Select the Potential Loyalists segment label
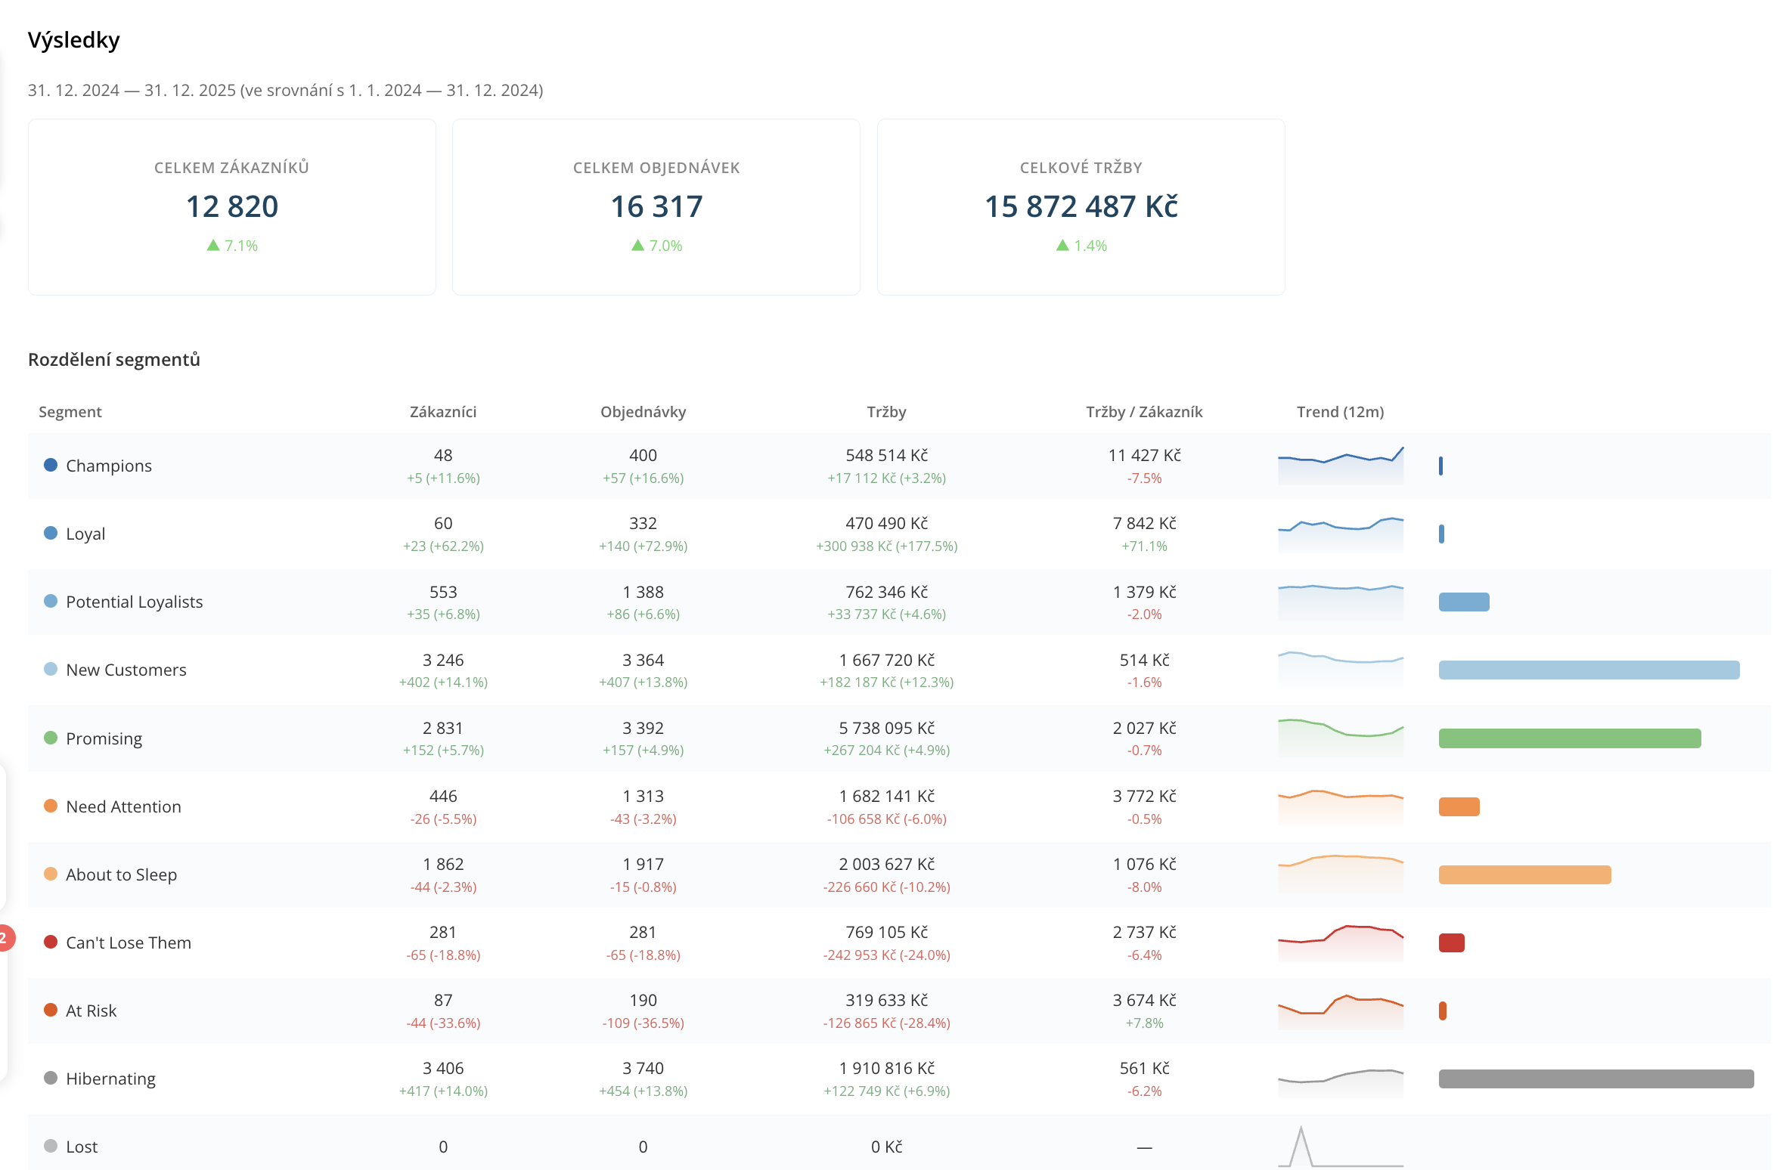Image resolution: width=1780 pixels, height=1170 pixels. coord(135,602)
